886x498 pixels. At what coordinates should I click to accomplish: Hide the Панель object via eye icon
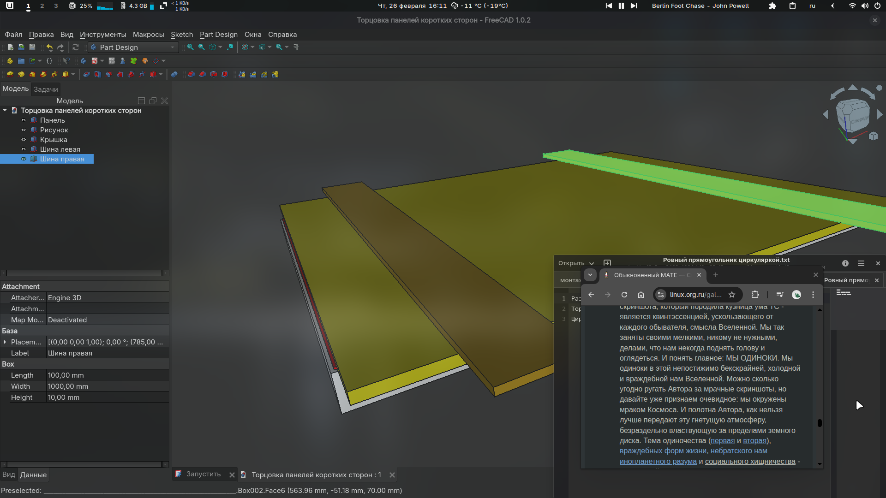[24, 120]
